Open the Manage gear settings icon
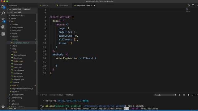This screenshot has height=111, width=198. [3, 107]
